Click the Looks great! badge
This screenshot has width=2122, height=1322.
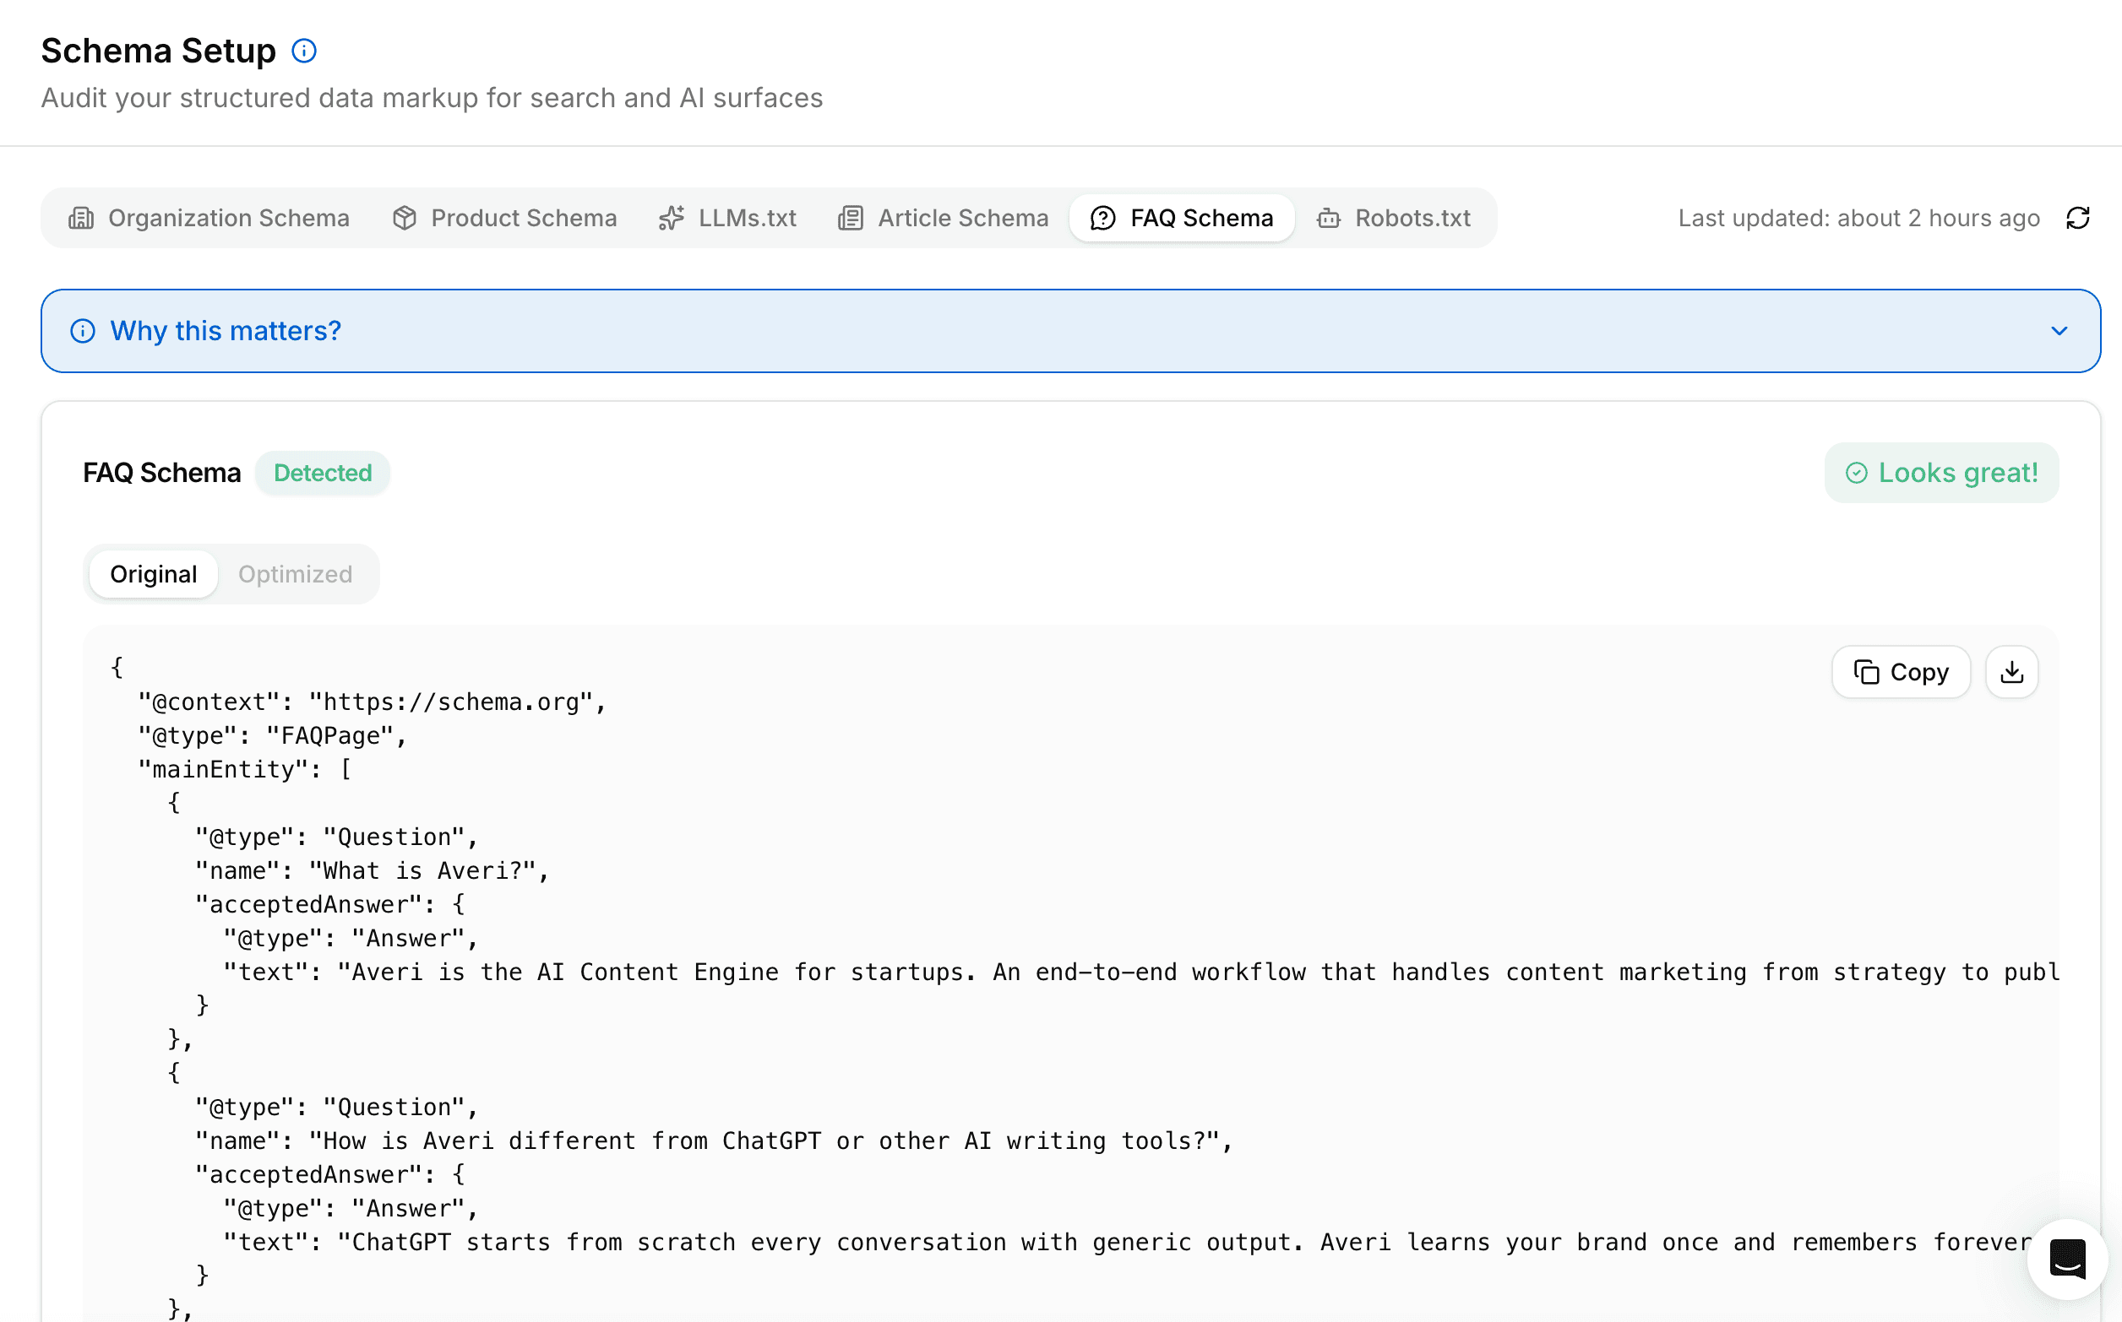1942,473
